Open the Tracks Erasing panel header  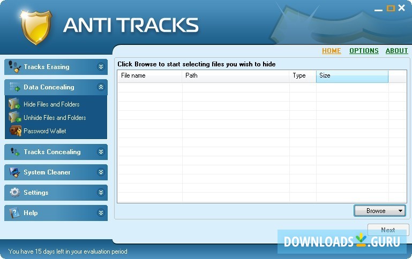click(56, 67)
